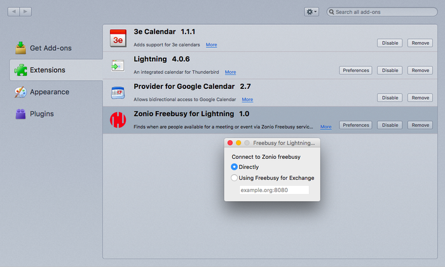Click Provider for Google Calendar 2.7 title
Screen dimensions: 445x267
[x=192, y=86]
